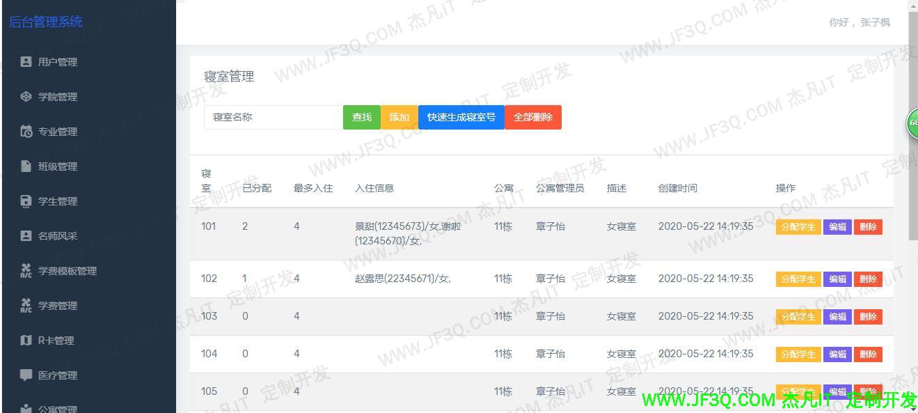
Task: Click the 学费模板管理 sidebar icon
Action: (26, 271)
